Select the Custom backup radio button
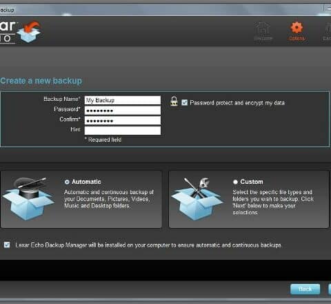This screenshot has height=304, width=331. point(235,182)
